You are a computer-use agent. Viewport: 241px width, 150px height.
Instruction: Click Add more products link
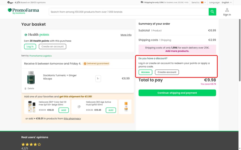[x=177, y=51]
